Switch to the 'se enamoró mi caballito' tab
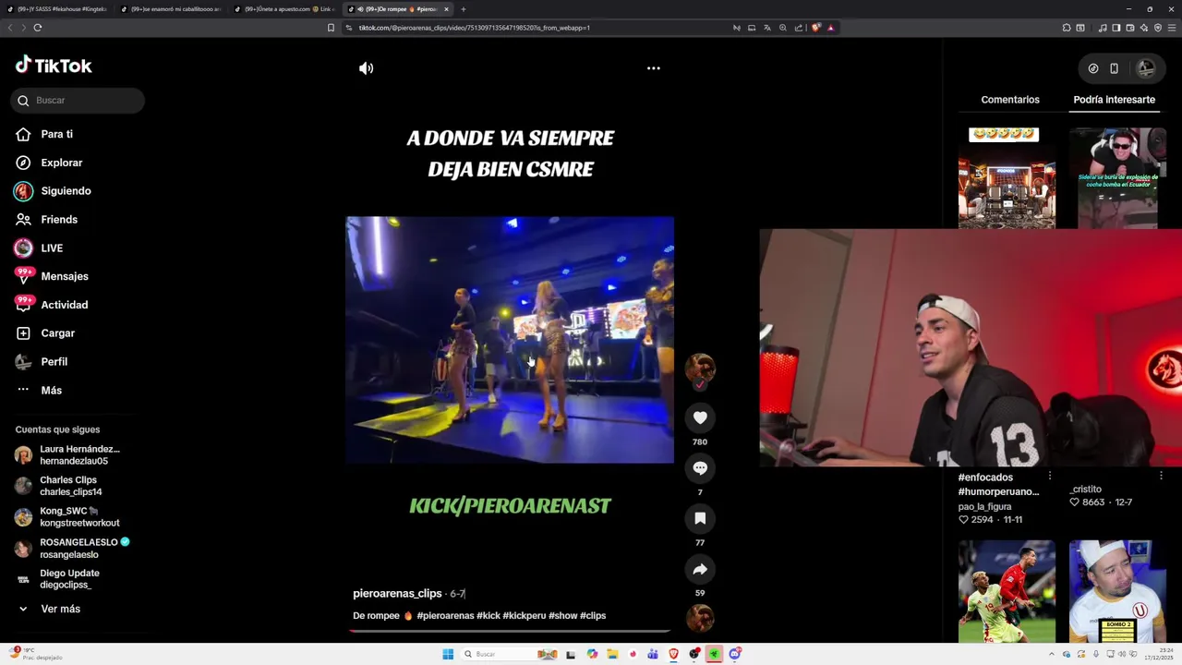This screenshot has width=1182, height=665. pyautogui.click(x=172, y=9)
